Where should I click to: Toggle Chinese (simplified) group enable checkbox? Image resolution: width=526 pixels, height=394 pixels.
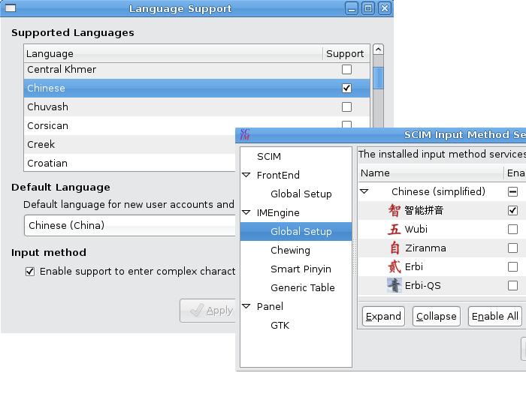[x=512, y=191]
